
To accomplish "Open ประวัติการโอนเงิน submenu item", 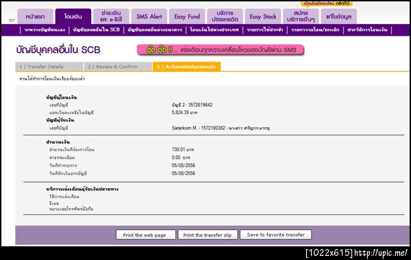I will 367,30.
